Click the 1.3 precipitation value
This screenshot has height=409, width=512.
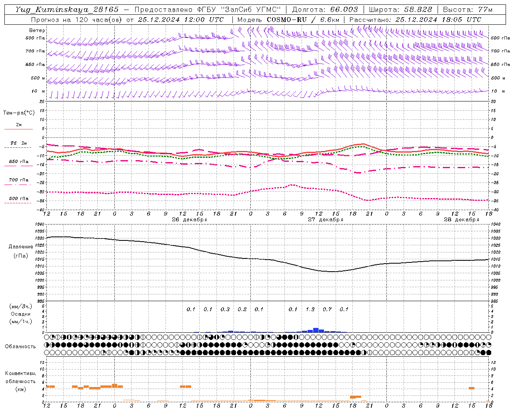point(310,309)
